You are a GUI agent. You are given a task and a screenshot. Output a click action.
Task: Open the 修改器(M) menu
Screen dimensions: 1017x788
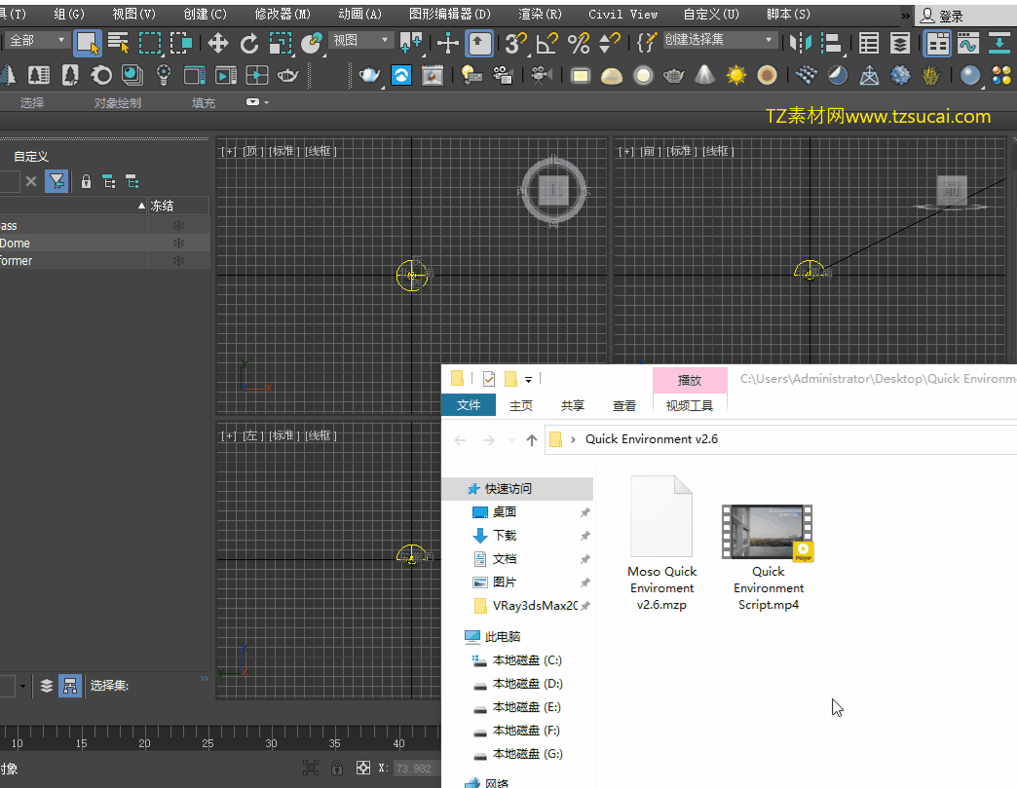click(x=282, y=15)
